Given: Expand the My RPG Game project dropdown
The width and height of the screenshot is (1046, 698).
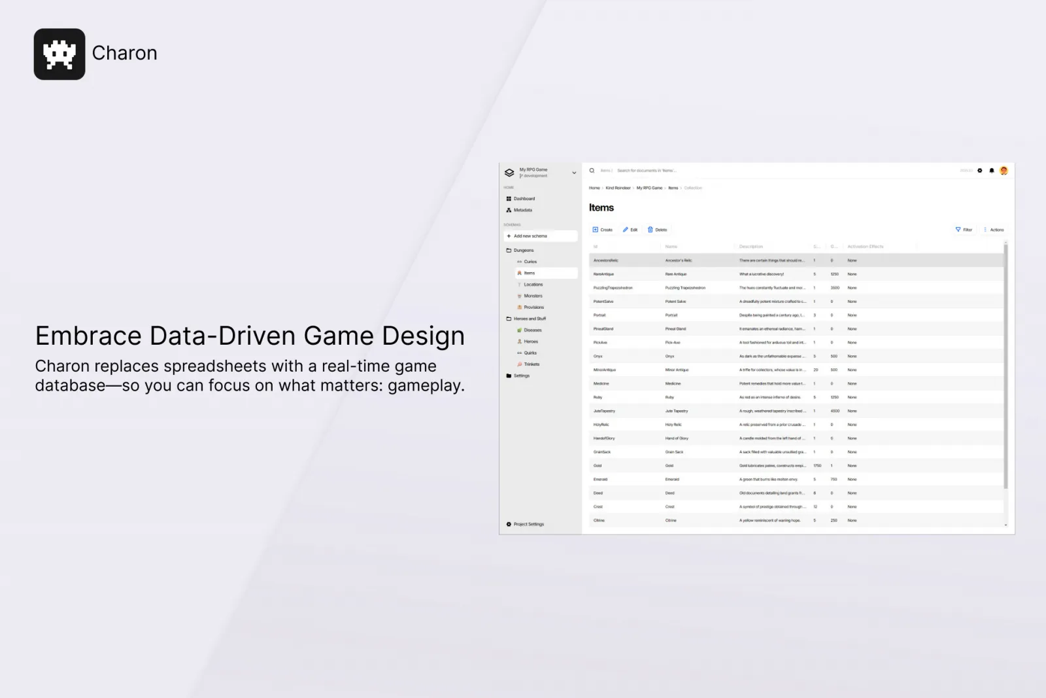Looking at the screenshot, I should (574, 173).
